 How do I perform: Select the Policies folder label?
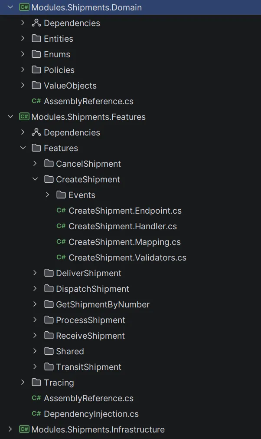pyautogui.click(x=59, y=70)
